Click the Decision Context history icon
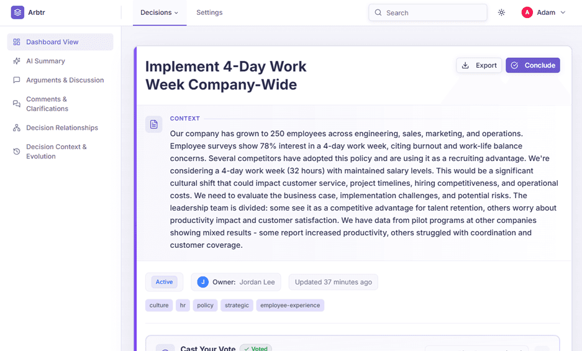 pos(17,151)
